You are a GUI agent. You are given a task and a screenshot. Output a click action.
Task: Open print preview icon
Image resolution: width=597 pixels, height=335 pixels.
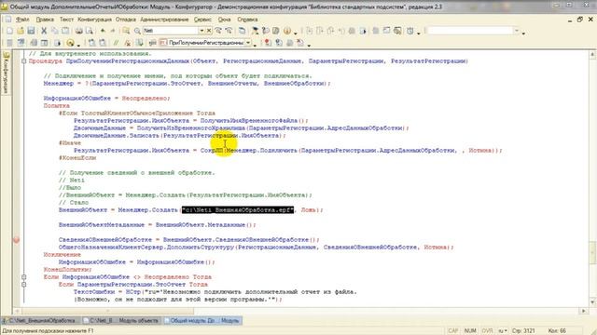coord(90,31)
